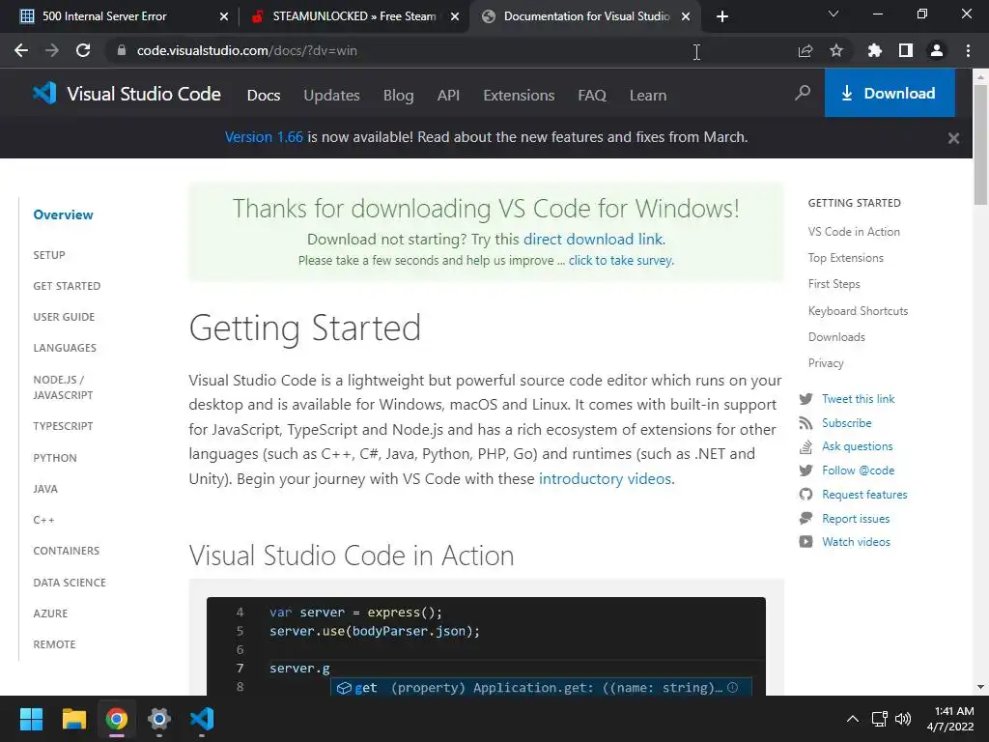Open Request features GitHub link
This screenshot has width=989, height=742.
coord(864,495)
